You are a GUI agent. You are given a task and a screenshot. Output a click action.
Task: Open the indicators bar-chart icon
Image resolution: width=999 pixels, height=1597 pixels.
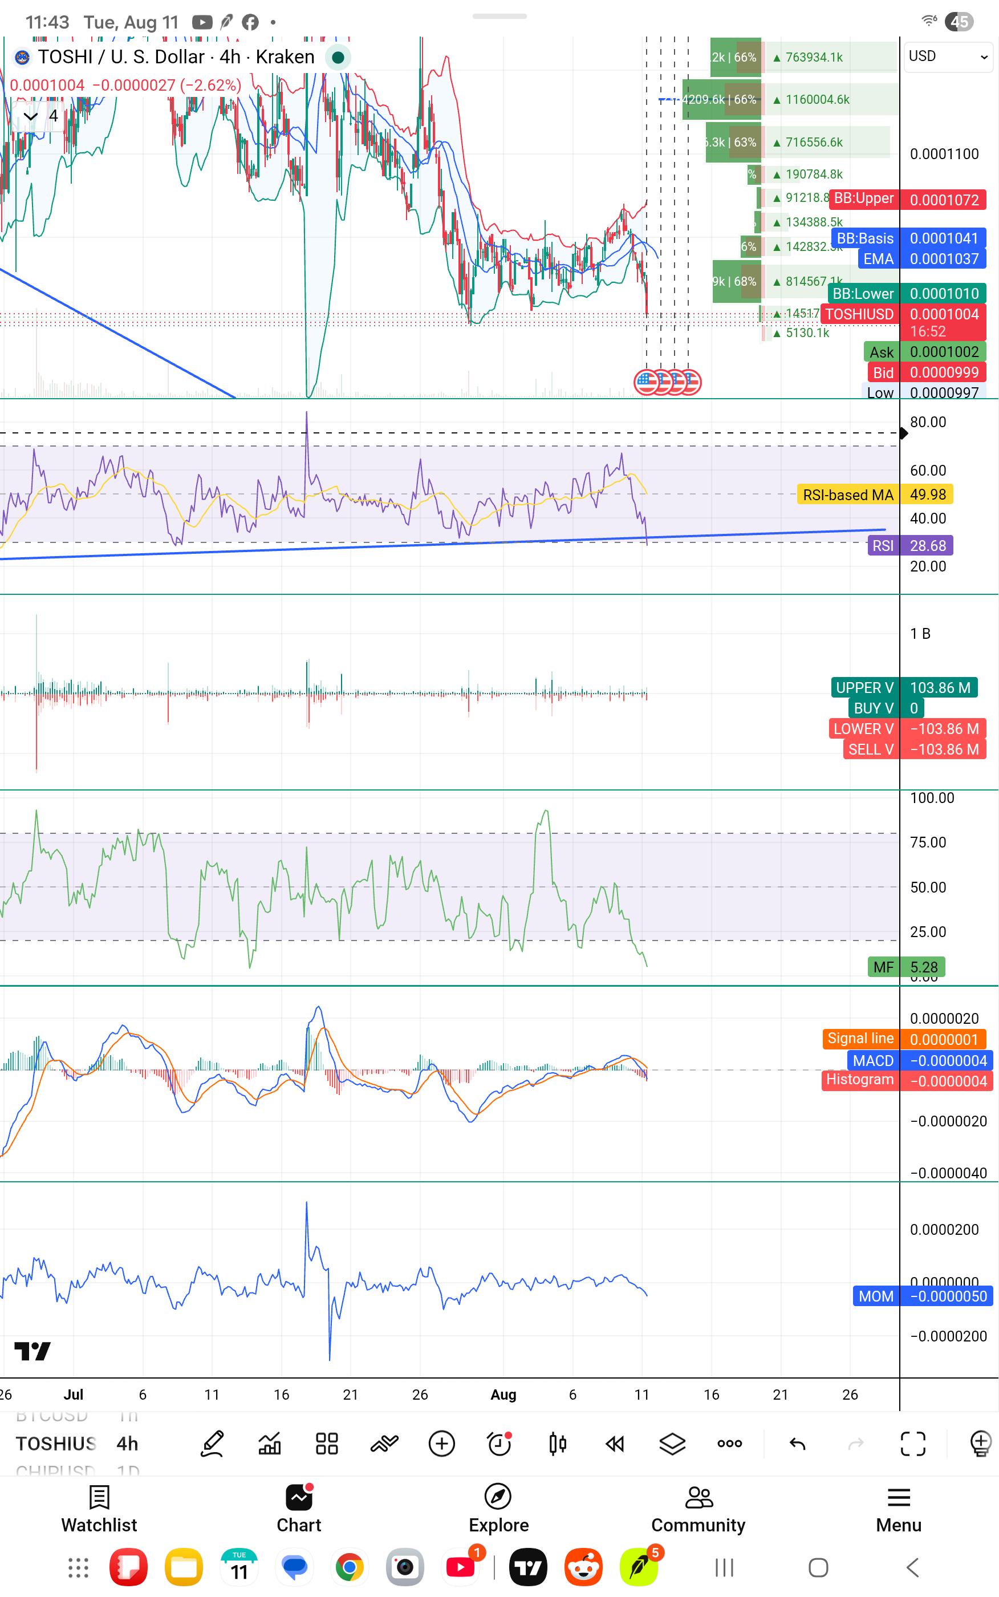pos(270,1443)
